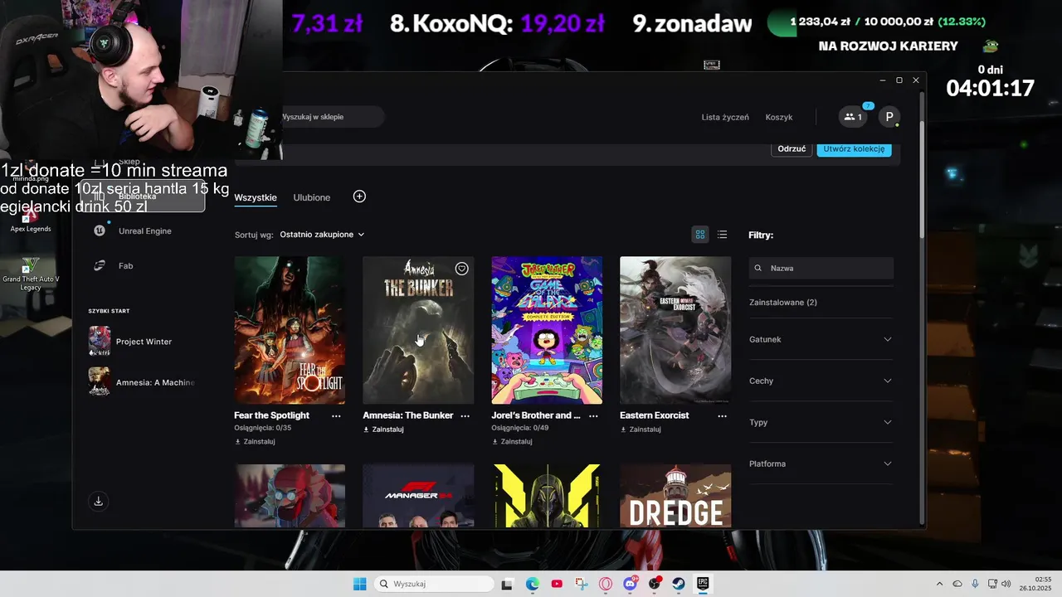
Task: Select the Ulubione tab
Action: 312,197
